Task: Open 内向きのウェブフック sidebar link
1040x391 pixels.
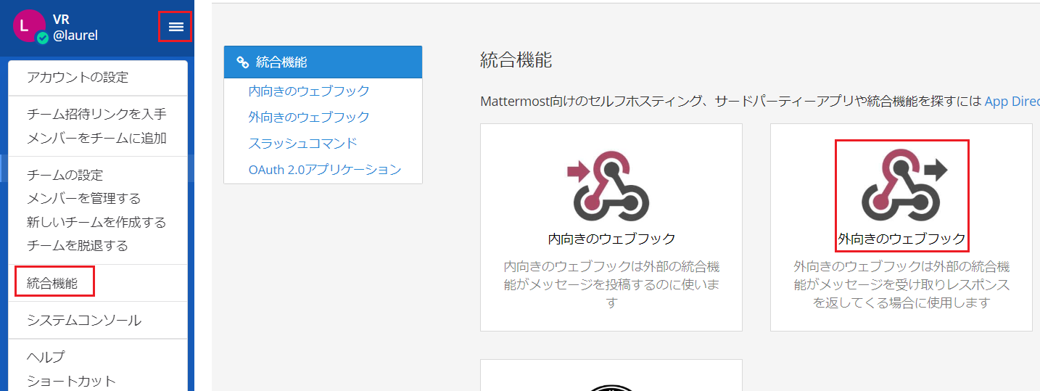Action: pyautogui.click(x=308, y=91)
